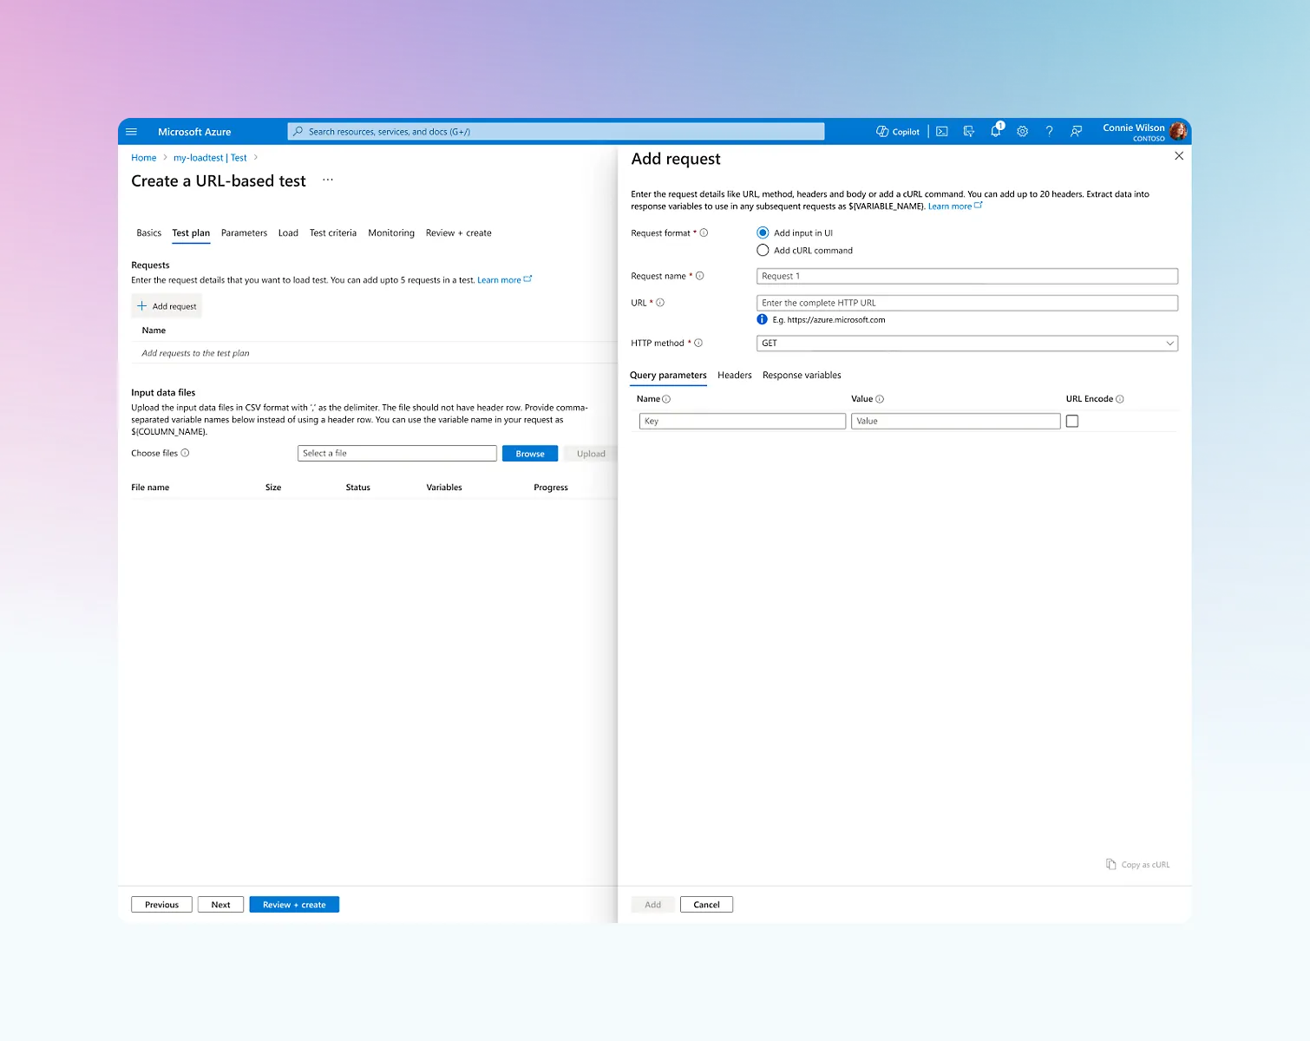Viewport: 1310px width, 1041px height.
Task: Show info tooltip for Value column
Action: tap(880, 399)
